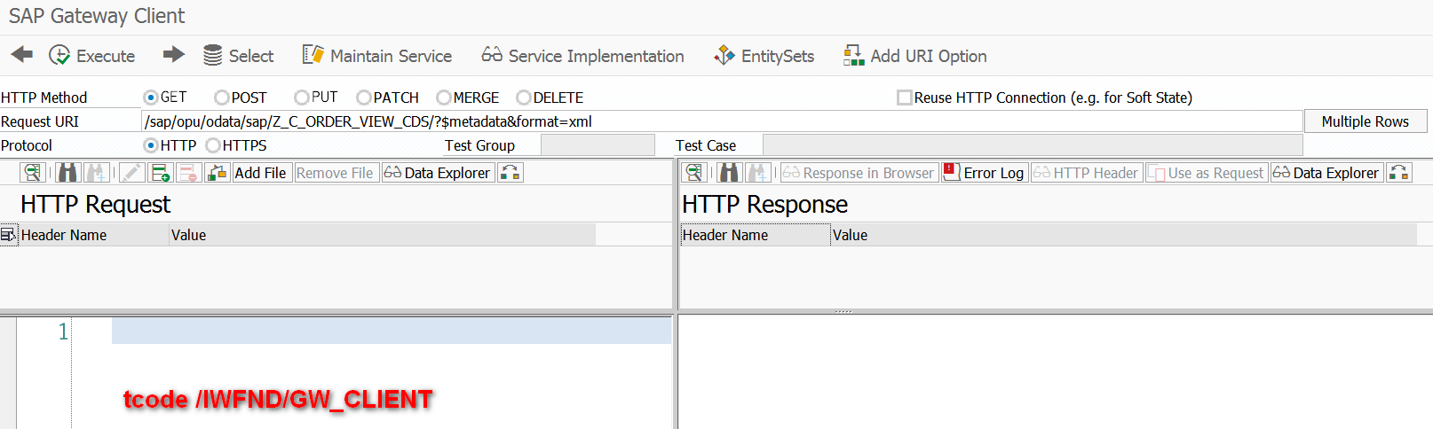The image size is (1433, 429).
Task: Open Service Implementation
Action: 583,56
